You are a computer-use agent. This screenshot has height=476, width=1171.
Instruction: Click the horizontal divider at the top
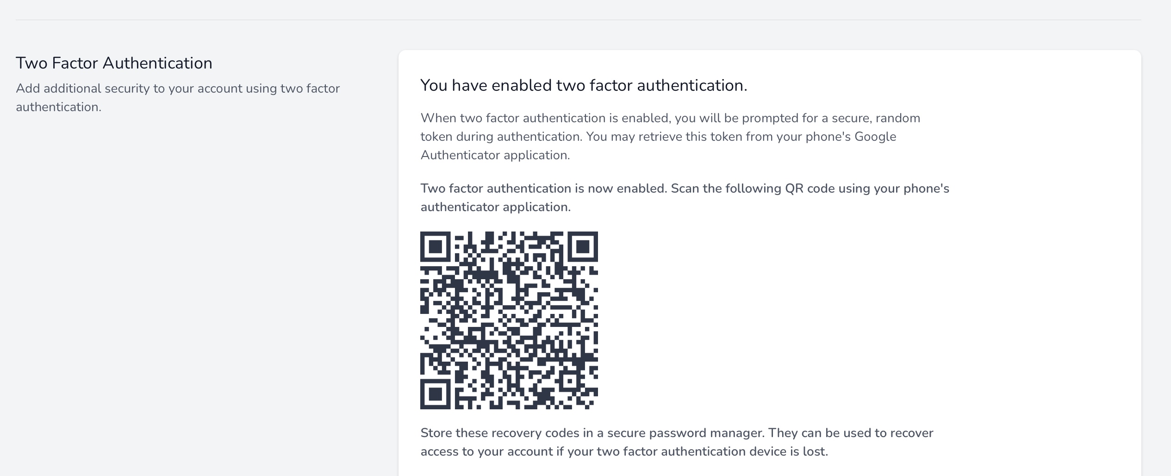point(585,20)
